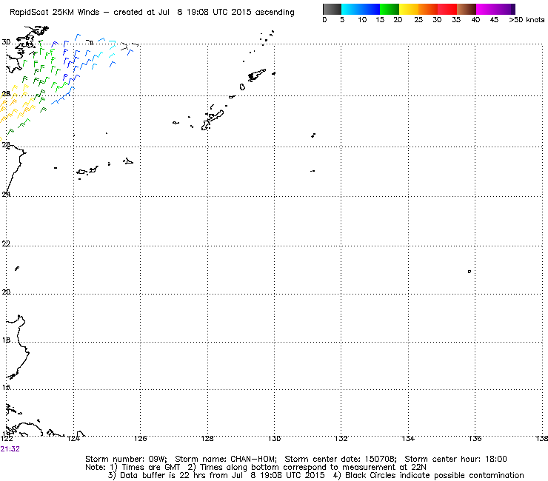548x481 pixels.
Task: Click the legend value "35"
Action: (x=456, y=20)
